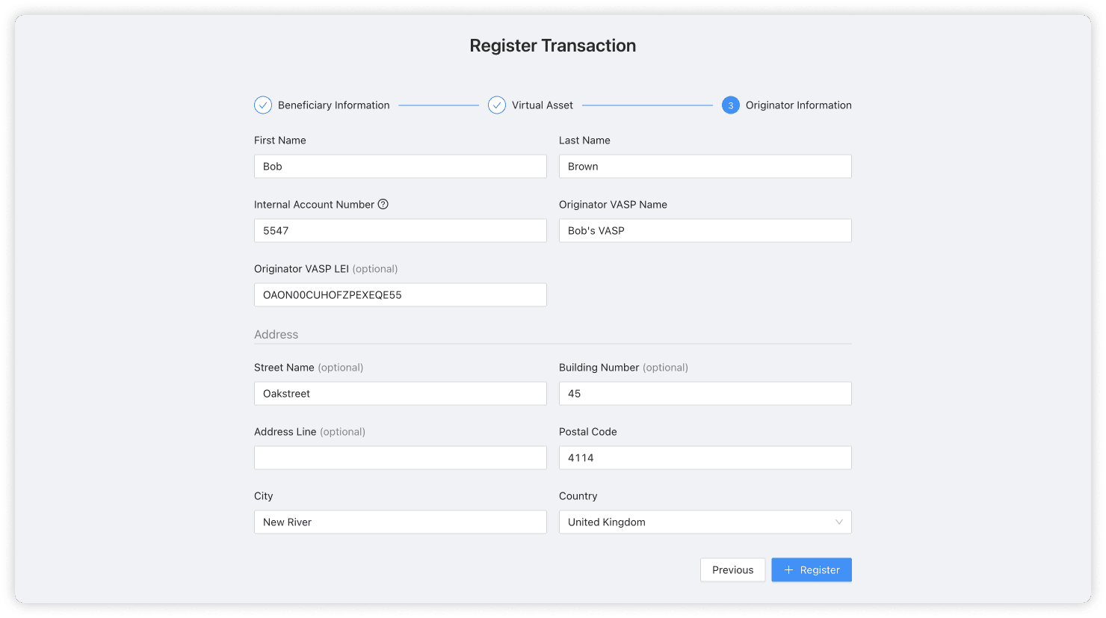The height and width of the screenshot is (618, 1106).
Task: Click the Beneficiary Information checkmark step icon
Action: click(x=263, y=105)
